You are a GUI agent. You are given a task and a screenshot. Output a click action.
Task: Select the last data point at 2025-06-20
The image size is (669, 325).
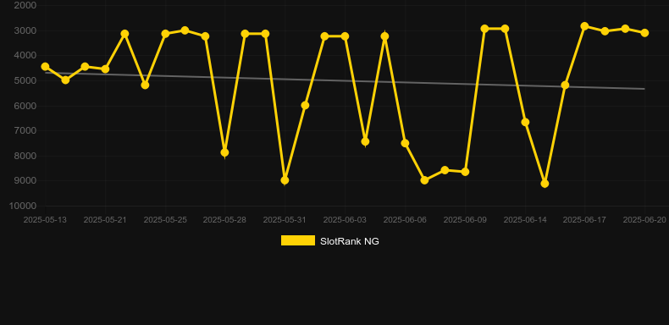point(644,33)
